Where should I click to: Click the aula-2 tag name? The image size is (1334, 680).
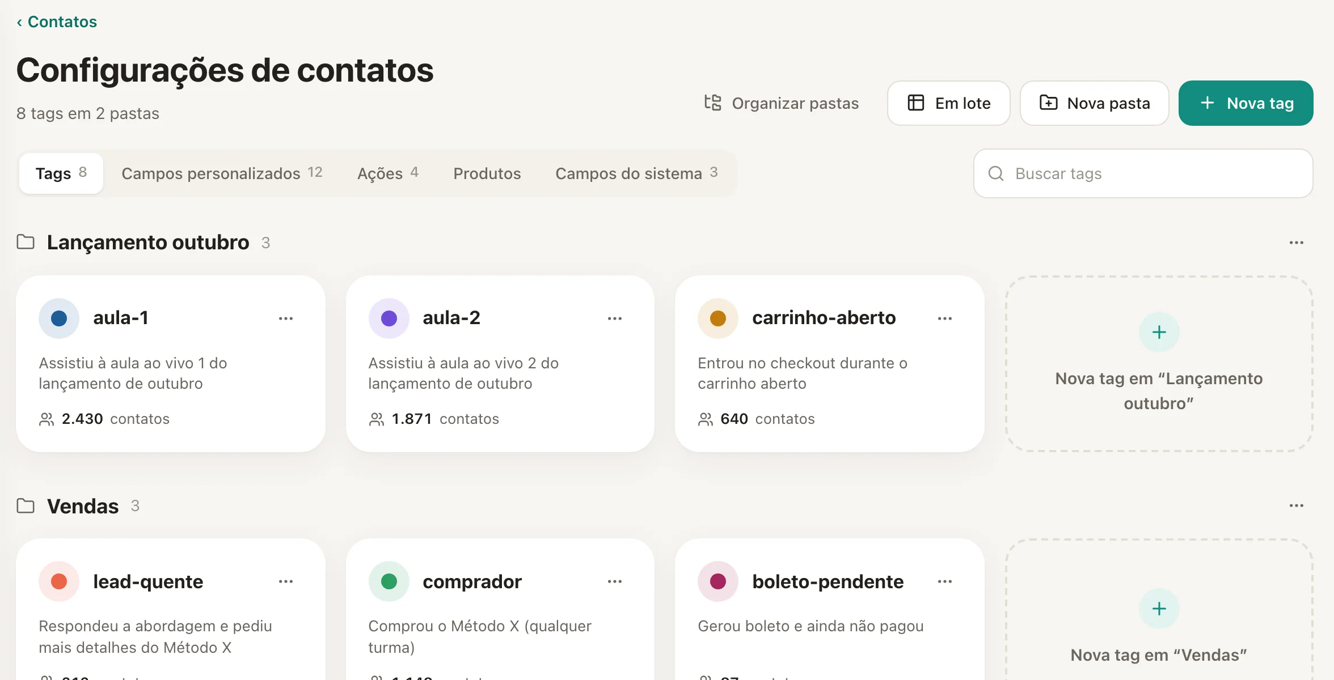(451, 318)
